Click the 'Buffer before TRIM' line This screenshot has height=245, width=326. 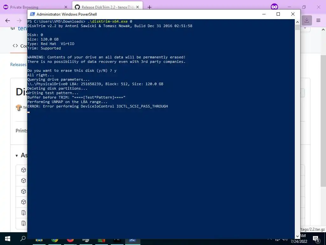pyautogui.click(x=76, y=97)
